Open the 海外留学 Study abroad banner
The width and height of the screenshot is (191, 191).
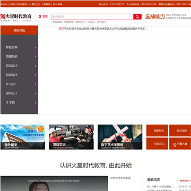[x=23, y=137]
